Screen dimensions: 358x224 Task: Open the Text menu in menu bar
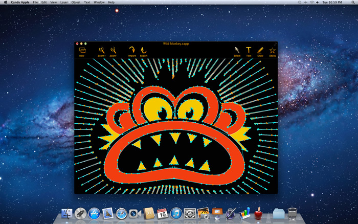pos(87,2)
